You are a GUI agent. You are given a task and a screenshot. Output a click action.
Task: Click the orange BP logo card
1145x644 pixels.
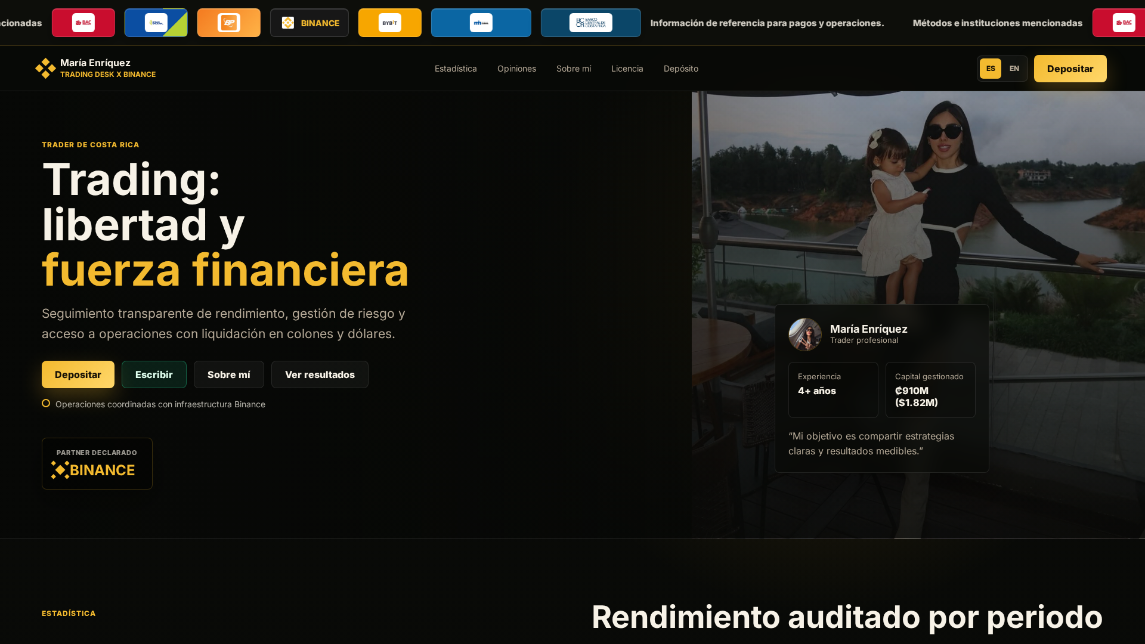[229, 23]
